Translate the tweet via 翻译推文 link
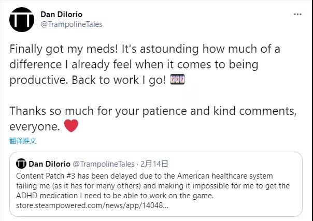This screenshot has width=313, height=221. pyautogui.click(x=23, y=141)
